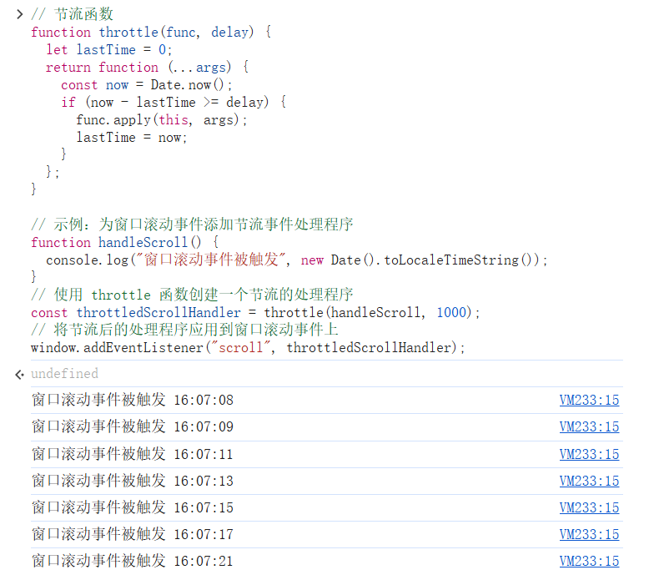Click 'if (now - lastTime >= delay)' line
The width and height of the screenshot is (654, 575).
click(174, 102)
